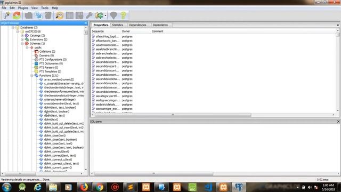The image size is (341, 192).
Task: Close the SQL pane
Action: [x=338, y=122]
